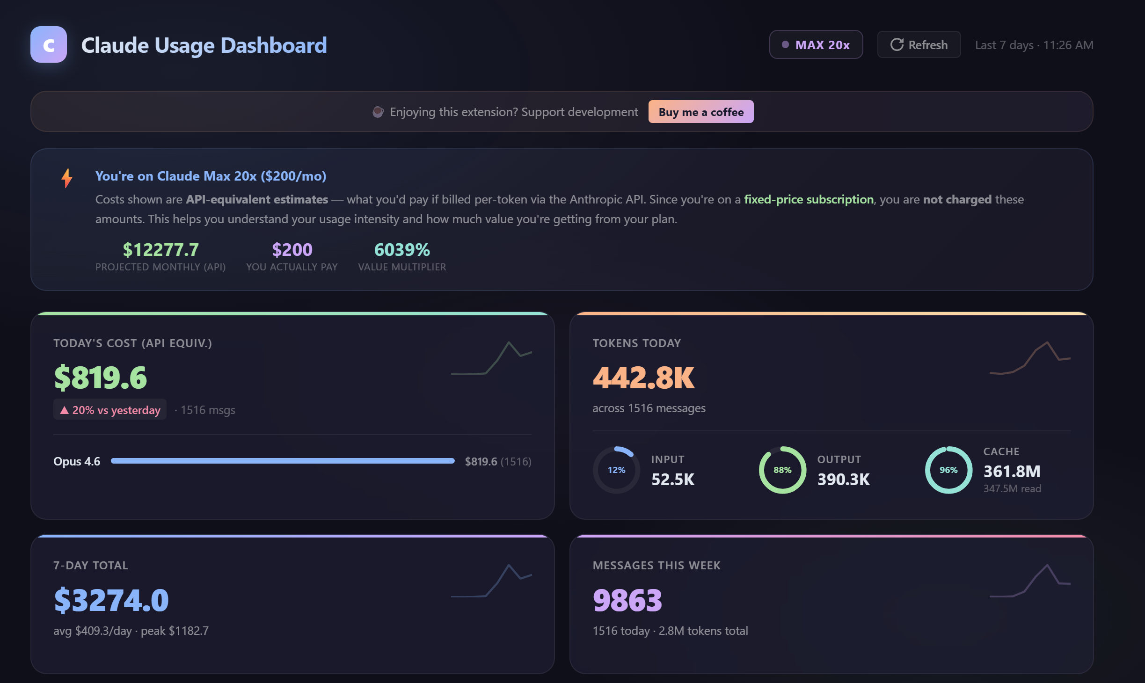Open the 'Last 7 days' time range selector
The width and height of the screenshot is (1145, 683).
[x=1034, y=45]
